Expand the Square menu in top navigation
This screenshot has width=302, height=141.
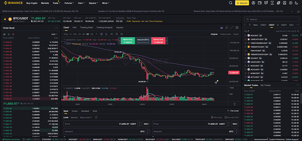click(x=93, y=3)
